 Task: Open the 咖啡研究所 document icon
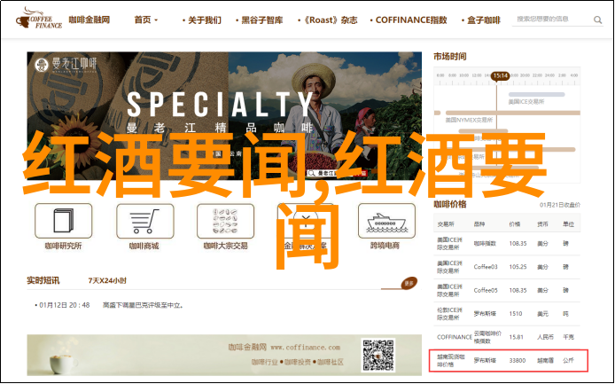(63, 221)
